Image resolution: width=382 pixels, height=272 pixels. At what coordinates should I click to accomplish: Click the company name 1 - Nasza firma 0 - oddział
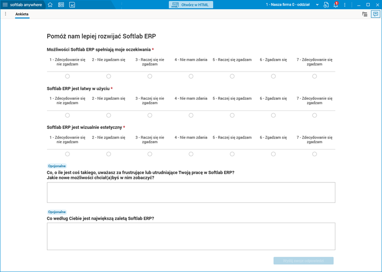click(x=288, y=5)
